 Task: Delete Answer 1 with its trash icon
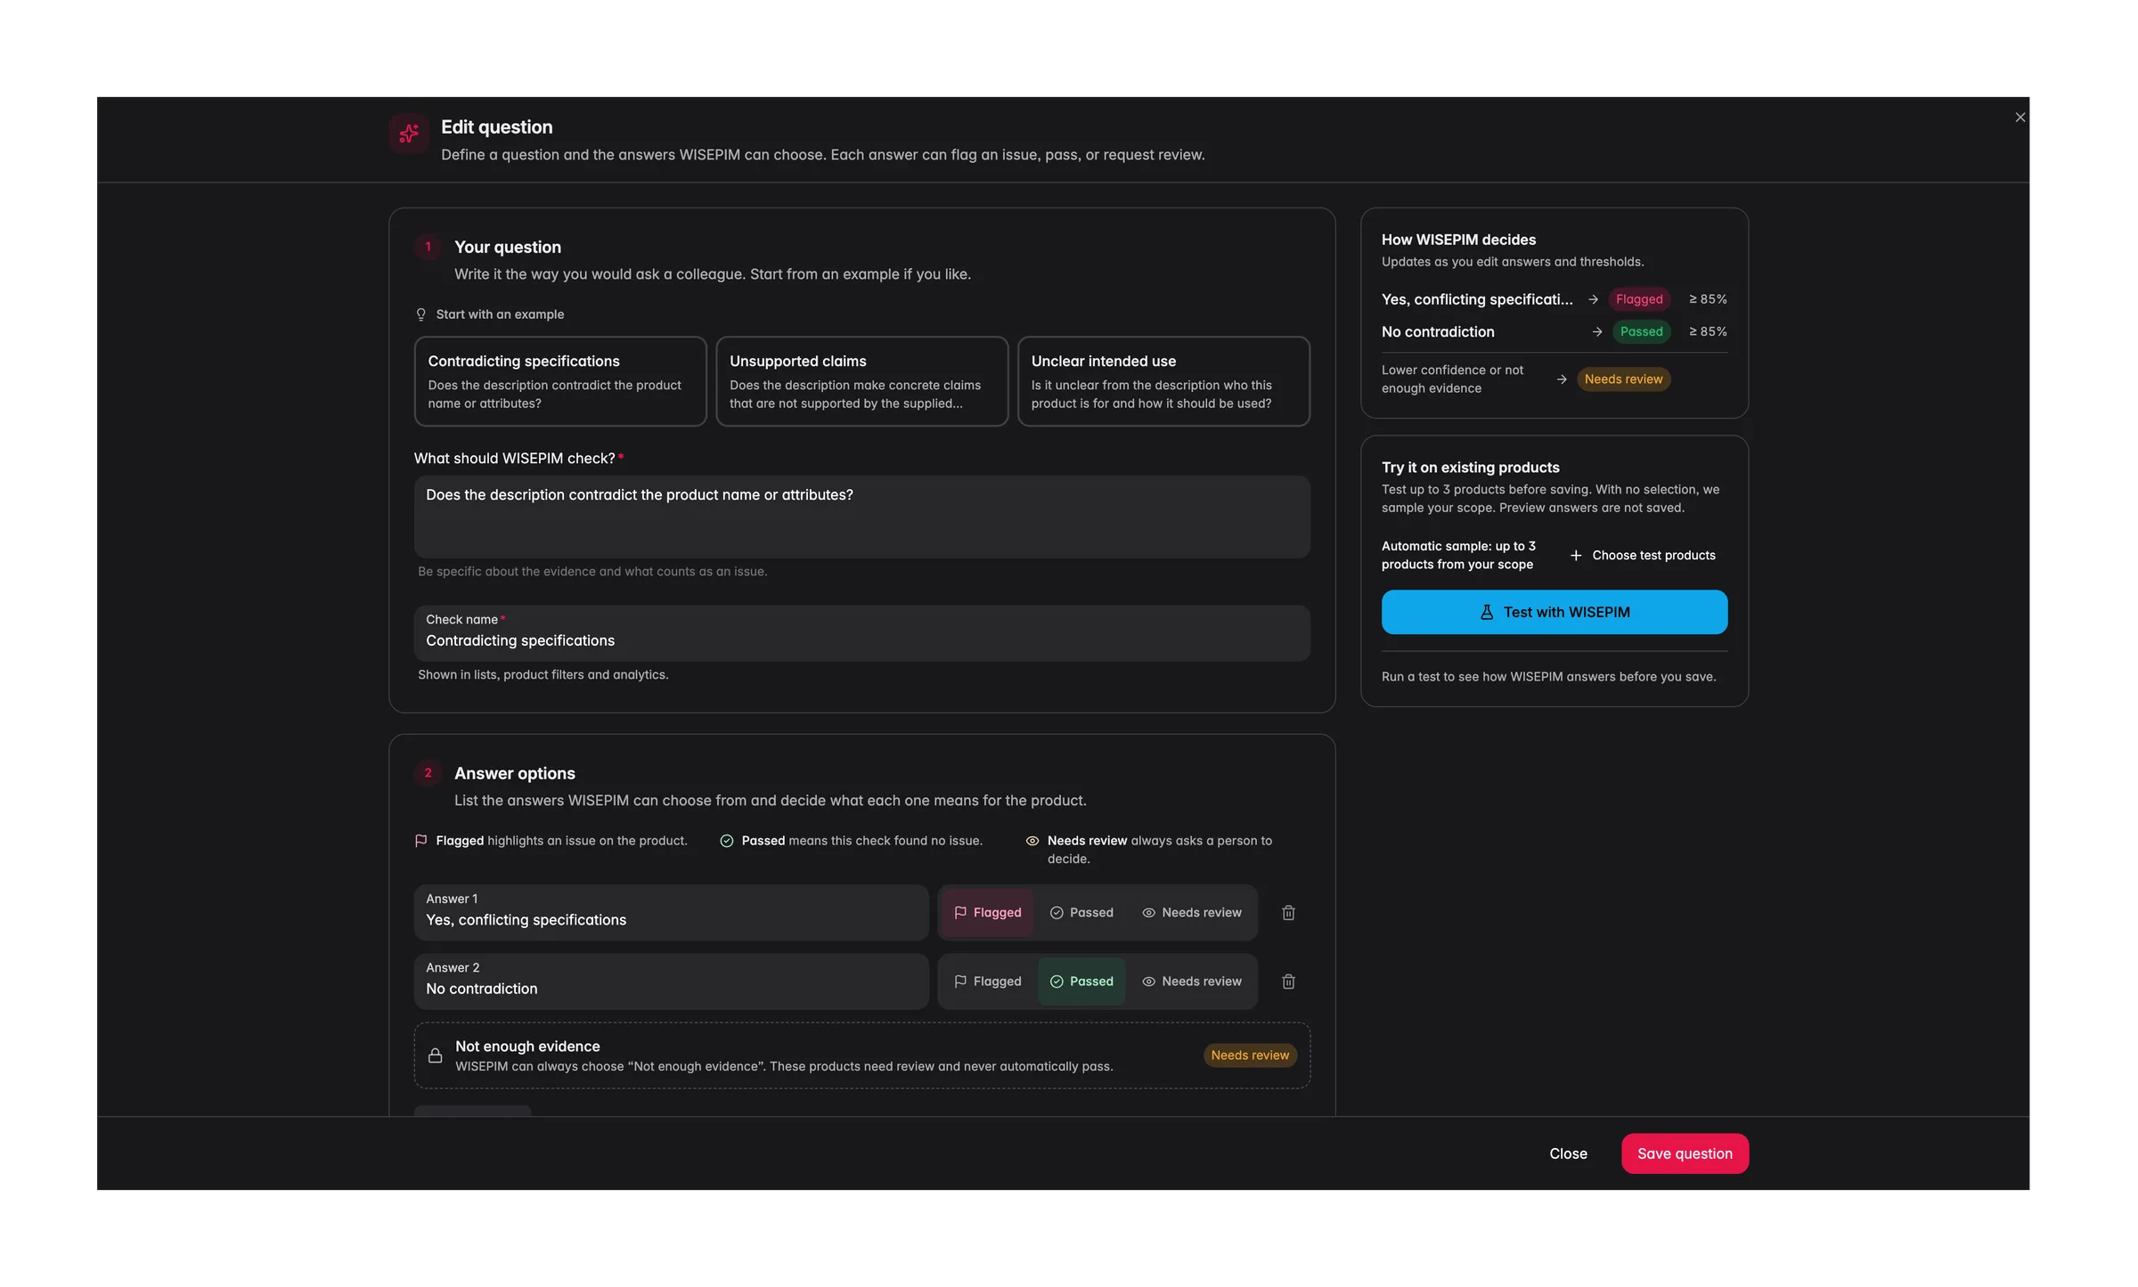1288,912
